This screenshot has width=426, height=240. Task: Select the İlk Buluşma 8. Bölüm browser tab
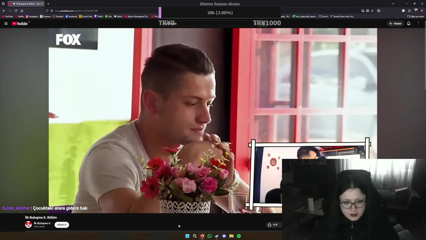[x=26, y=4]
